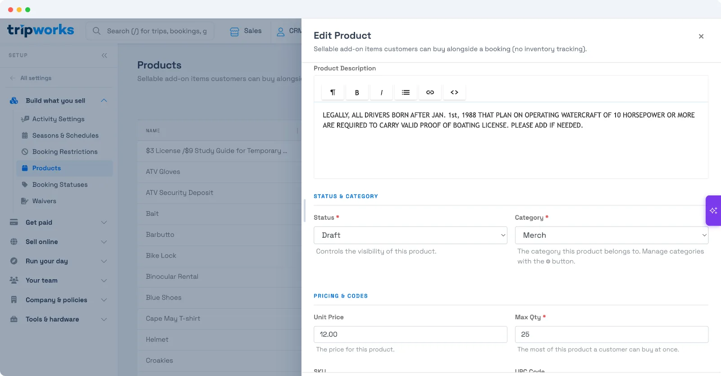The width and height of the screenshot is (721, 376).
Task: Select the Barbutto product row
Action: pyautogui.click(x=219, y=235)
